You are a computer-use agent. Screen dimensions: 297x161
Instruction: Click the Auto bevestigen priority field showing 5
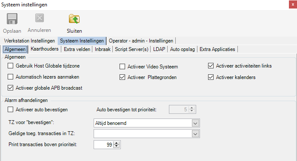point(179,109)
